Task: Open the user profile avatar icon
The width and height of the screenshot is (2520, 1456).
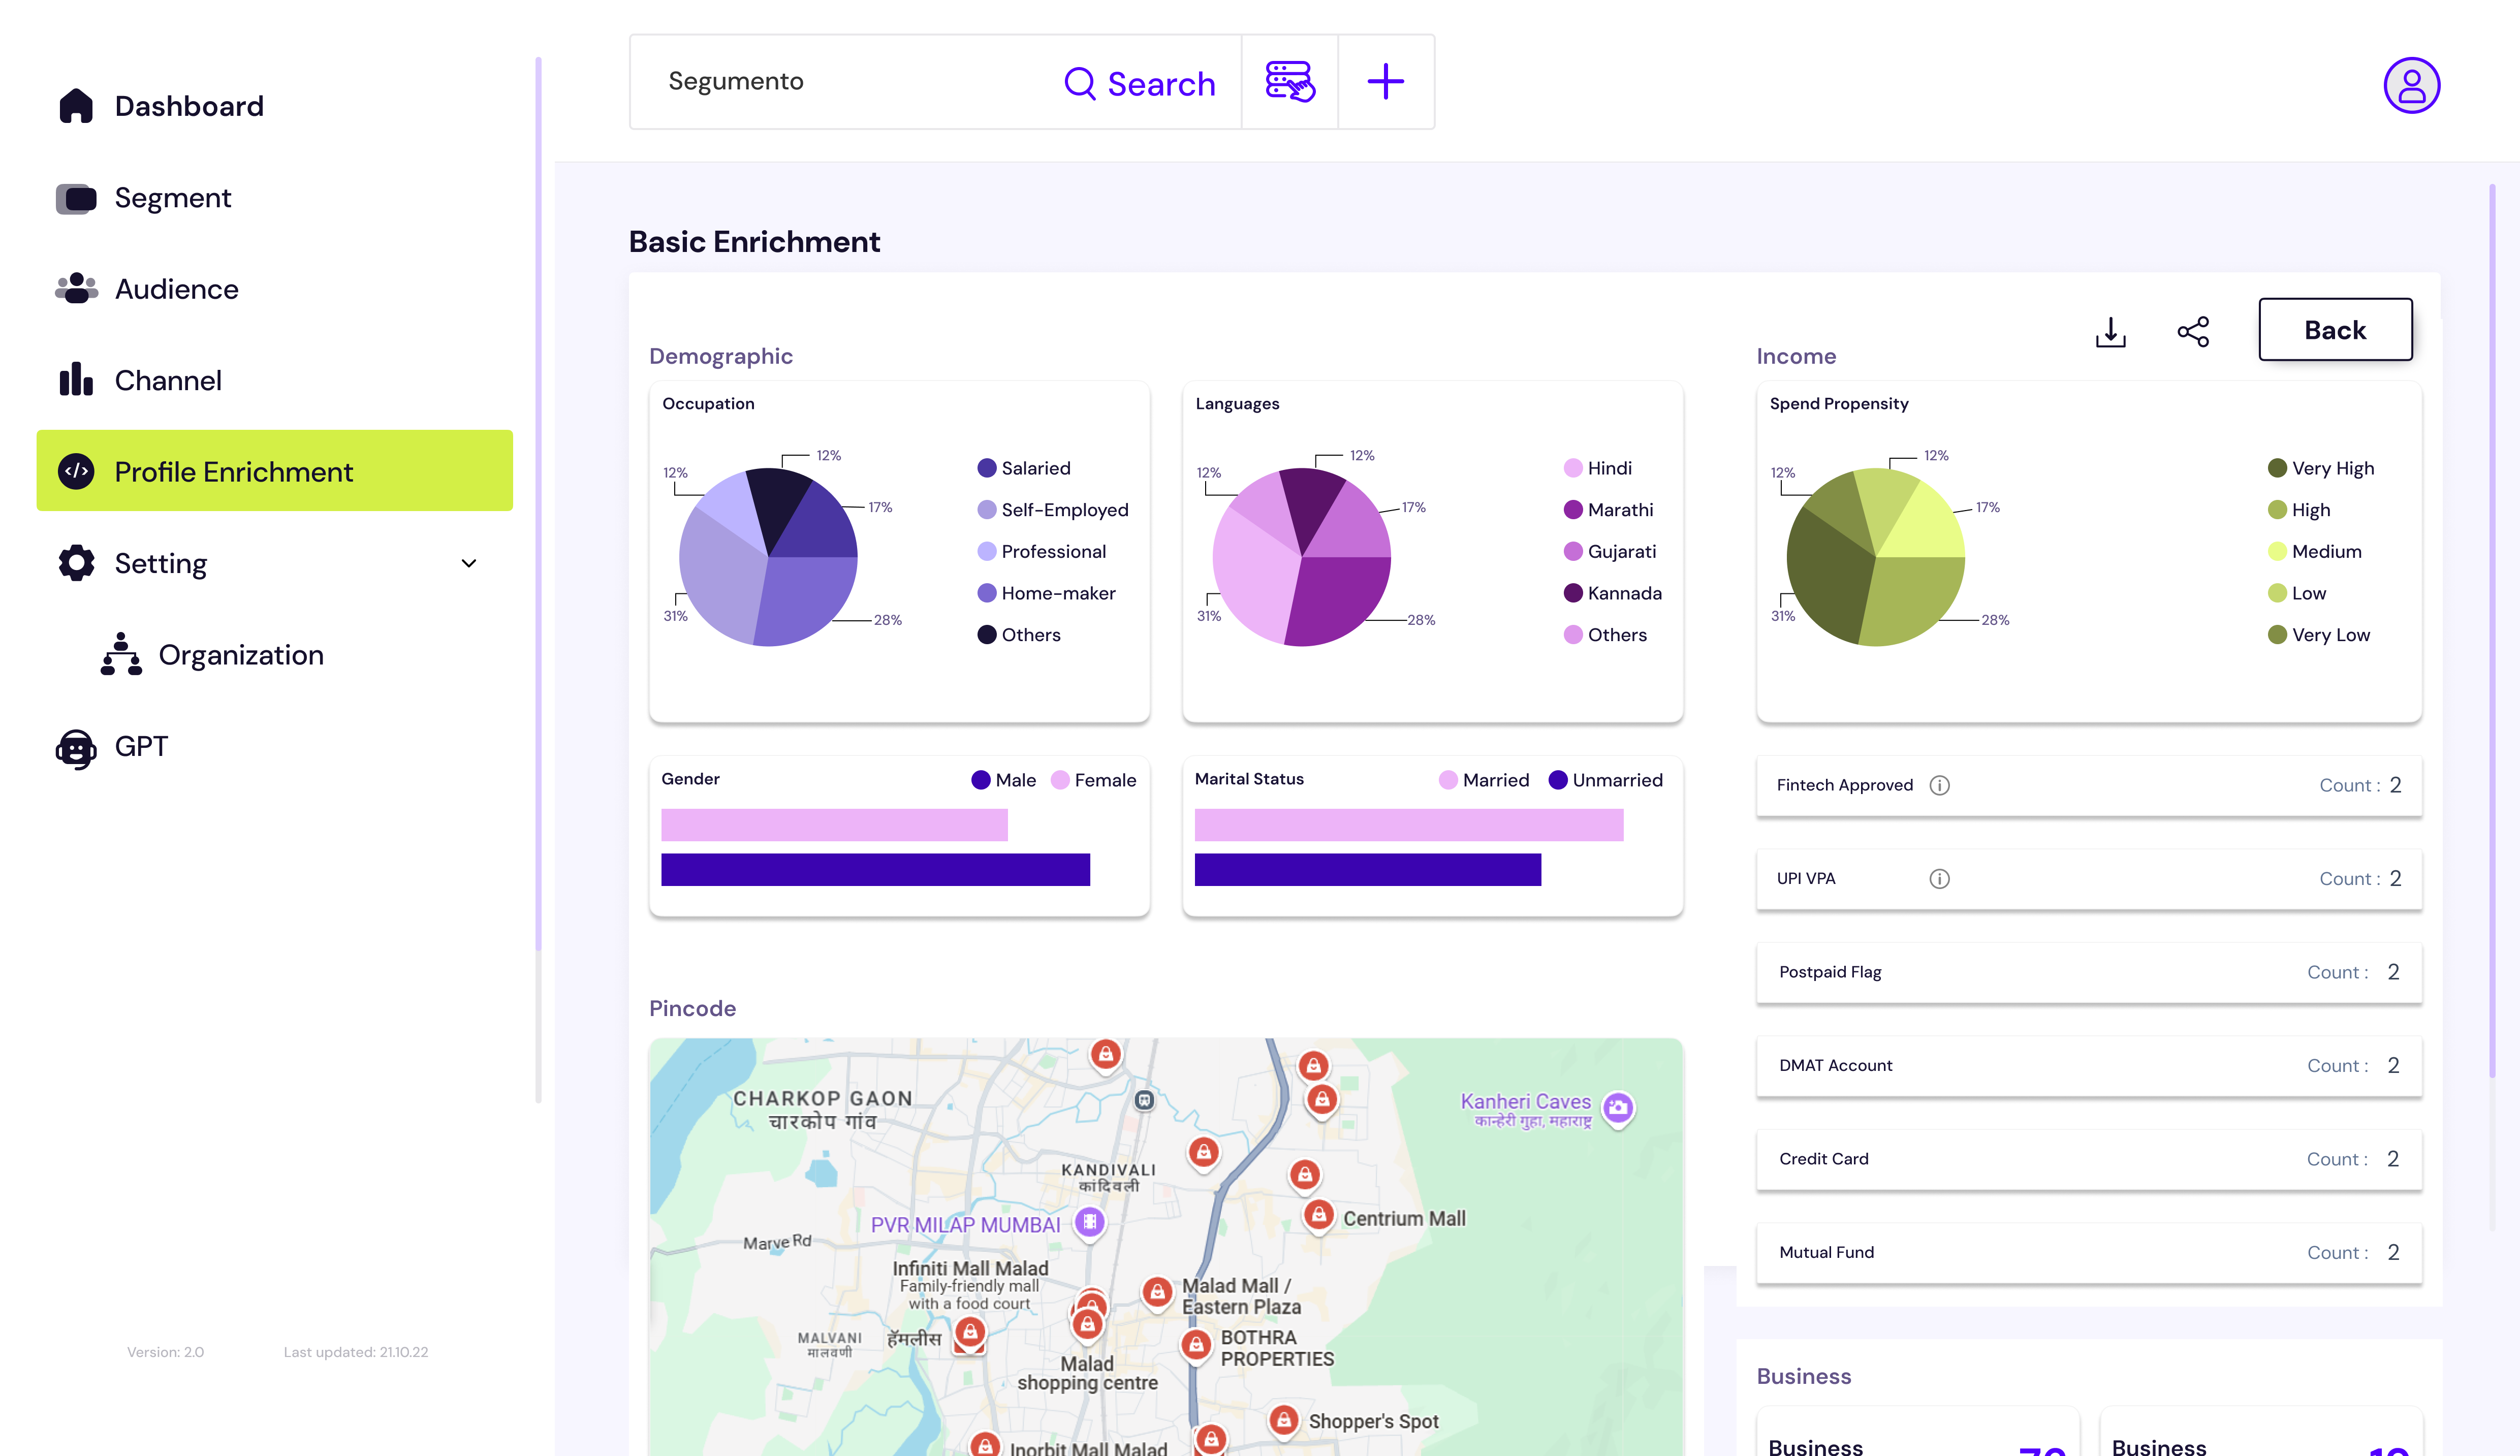Action: point(2411,85)
